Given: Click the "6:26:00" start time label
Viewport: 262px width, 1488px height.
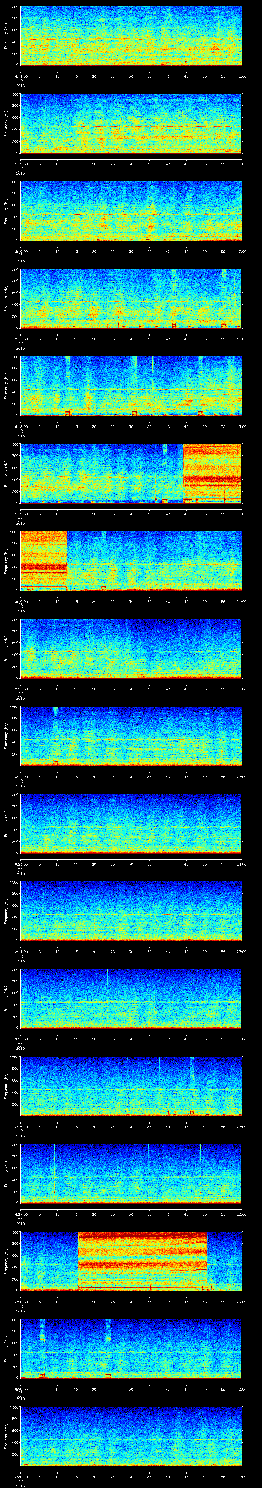Looking at the screenshot, I should (21, 1126).
